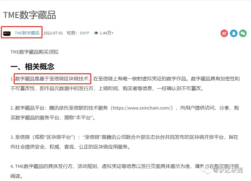The image size is (251, 181).
Task: Click the black TME author avatar
Action: click(x=7, y=33)
